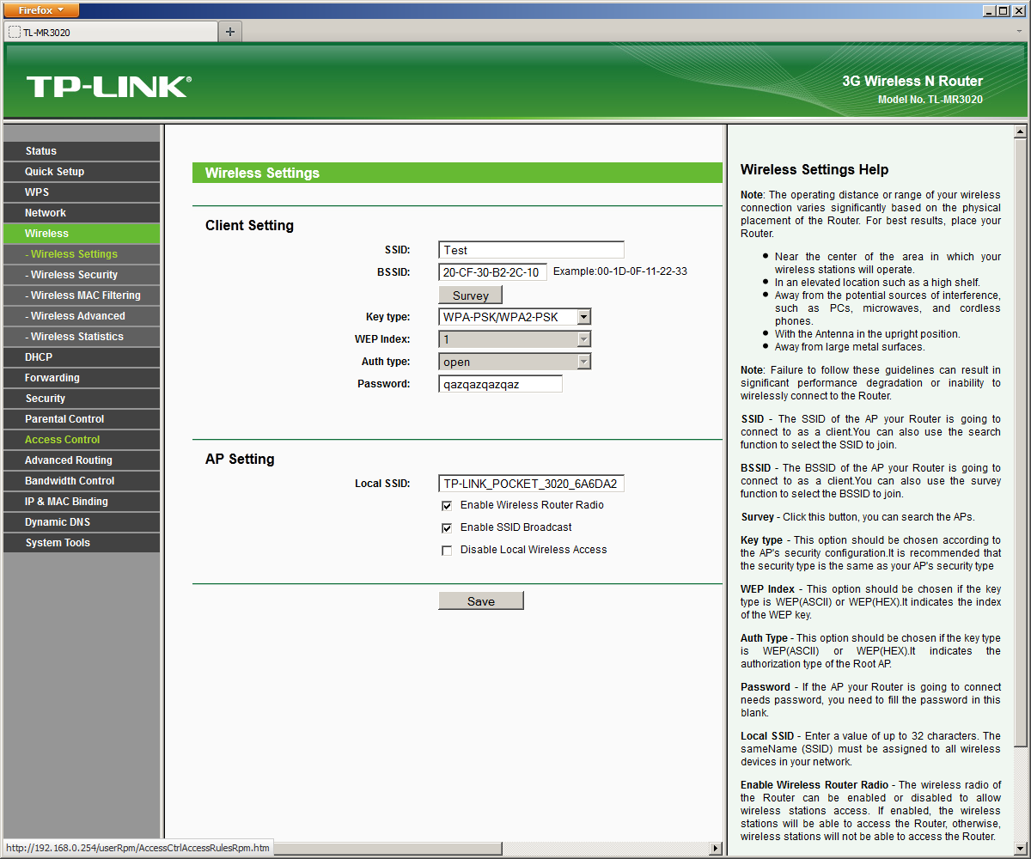
Task: Go to the WPS page
Action: [x=82, y=192]
